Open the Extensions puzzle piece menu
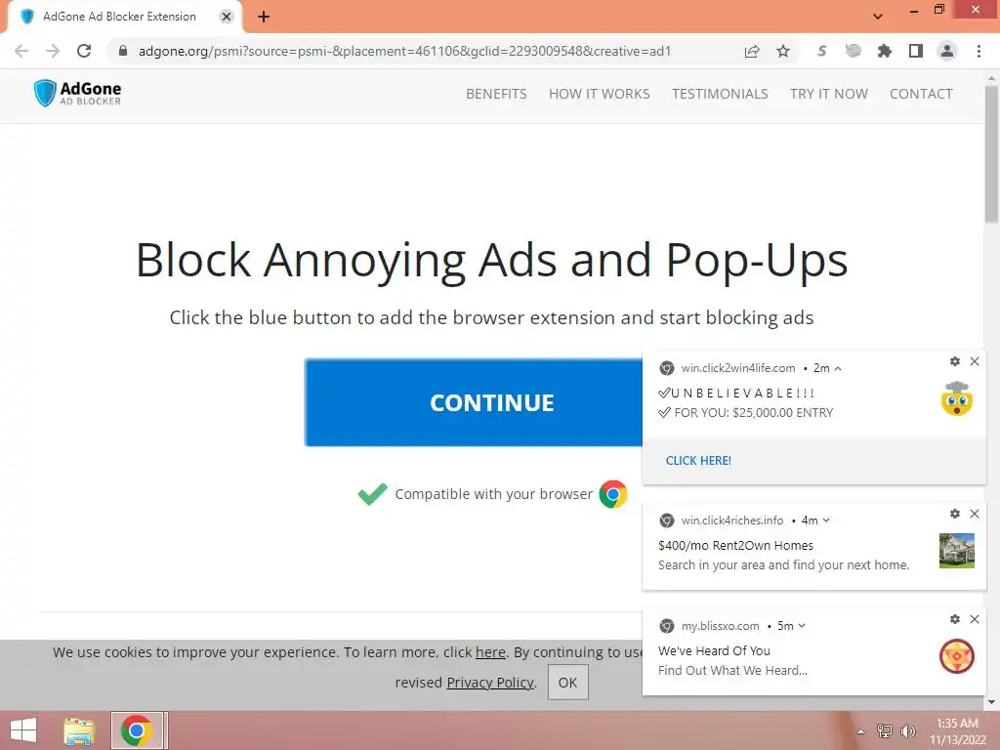The height and width of the screenshot is (750, 1000). pyautogui.click(x=885, y=51)
